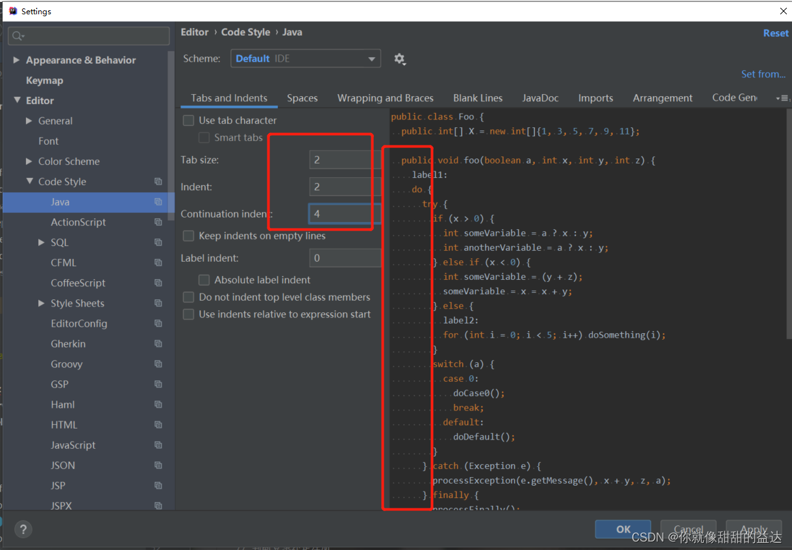Select the Groovy code style entry

(x=67, y=364)
